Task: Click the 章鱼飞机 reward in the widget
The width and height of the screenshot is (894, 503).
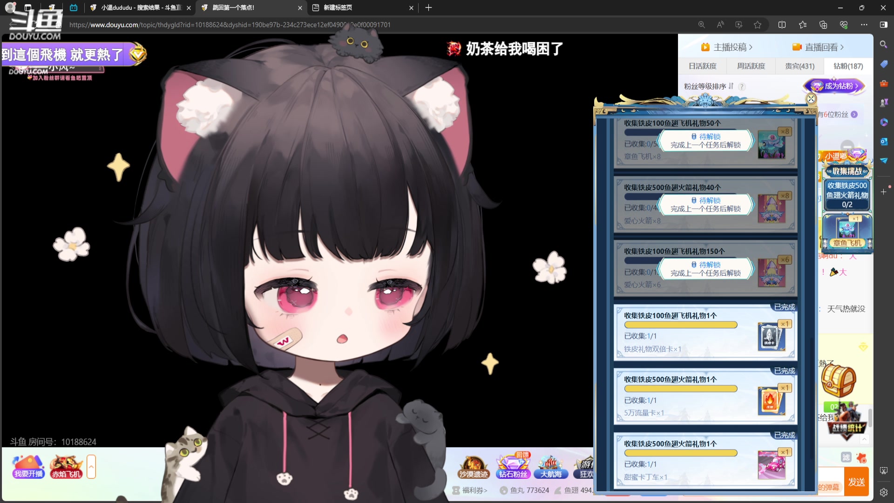Action: click(x=847, y=231)
